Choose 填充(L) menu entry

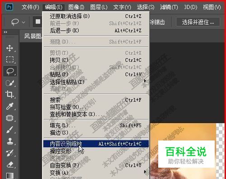click(x=96, y=126)
